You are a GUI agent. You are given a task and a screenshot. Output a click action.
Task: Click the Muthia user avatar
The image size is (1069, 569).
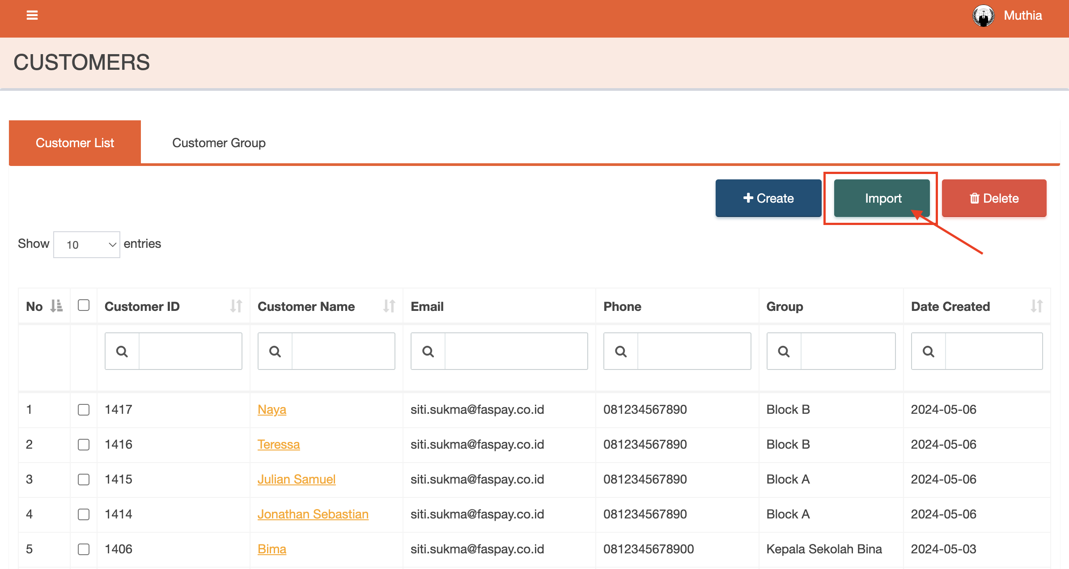[983, 16]
